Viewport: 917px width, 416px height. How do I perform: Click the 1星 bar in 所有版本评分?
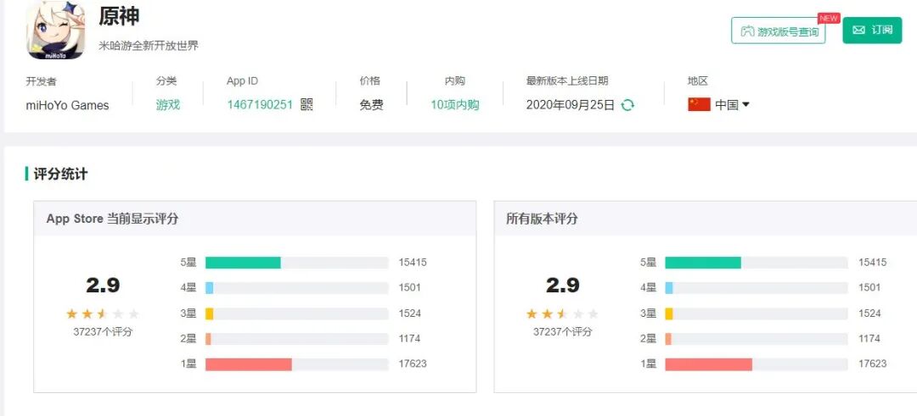point(757,364)
